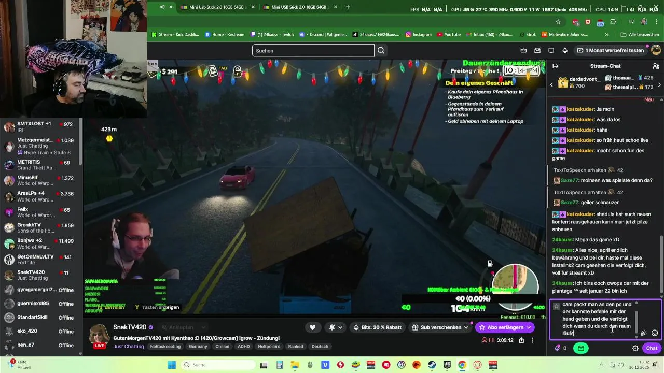
Task: Click 1 Monat werbefrei testen button
Action: pyautogui.click(x=611, y=50)
